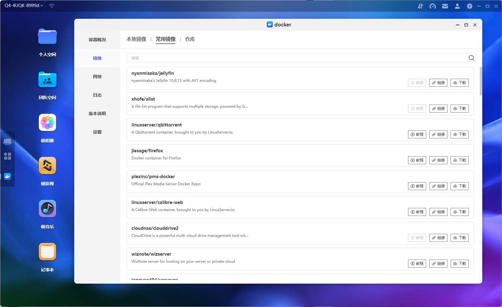This screenshot has height=307, width=502.
Task: Click the image list vertical scrollbar
Action: 481,81
